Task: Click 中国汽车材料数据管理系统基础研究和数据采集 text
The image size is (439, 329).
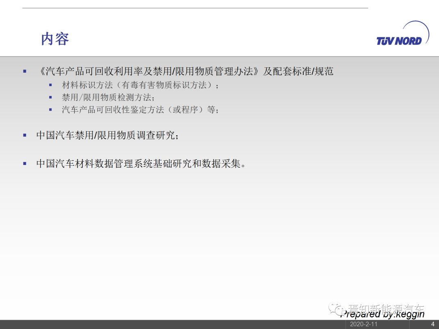Action: click(140, 164)
